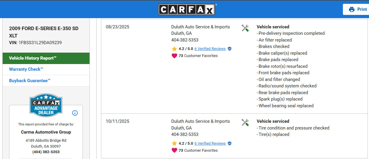
Task: Click the verified shield icon in the 10/11/2025 record
Action: (230, 144)
